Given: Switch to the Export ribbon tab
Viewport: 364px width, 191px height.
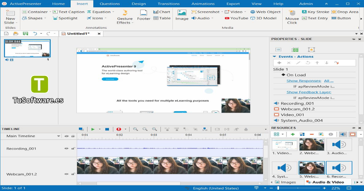Looking at the screenshot, I should point(233,4).
